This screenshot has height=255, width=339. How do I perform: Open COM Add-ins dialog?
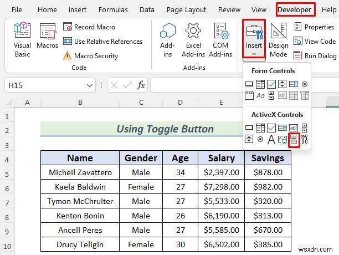[x=220, y=40]
